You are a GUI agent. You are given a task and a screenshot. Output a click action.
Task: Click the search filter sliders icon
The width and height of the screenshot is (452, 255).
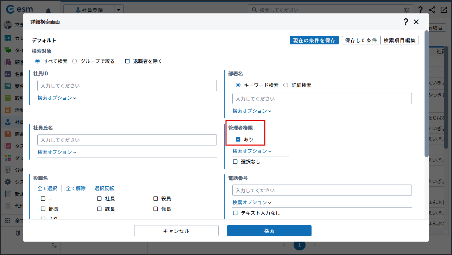tap(407, 10)
